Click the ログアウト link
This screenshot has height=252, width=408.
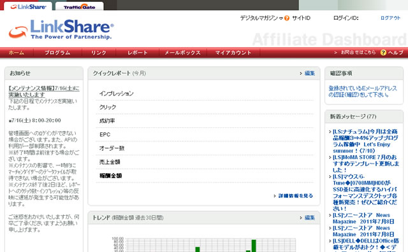coord(390,18)
